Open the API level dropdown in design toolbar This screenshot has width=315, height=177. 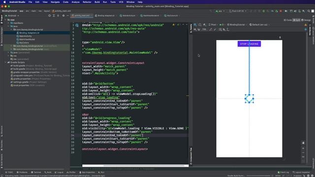222,25
